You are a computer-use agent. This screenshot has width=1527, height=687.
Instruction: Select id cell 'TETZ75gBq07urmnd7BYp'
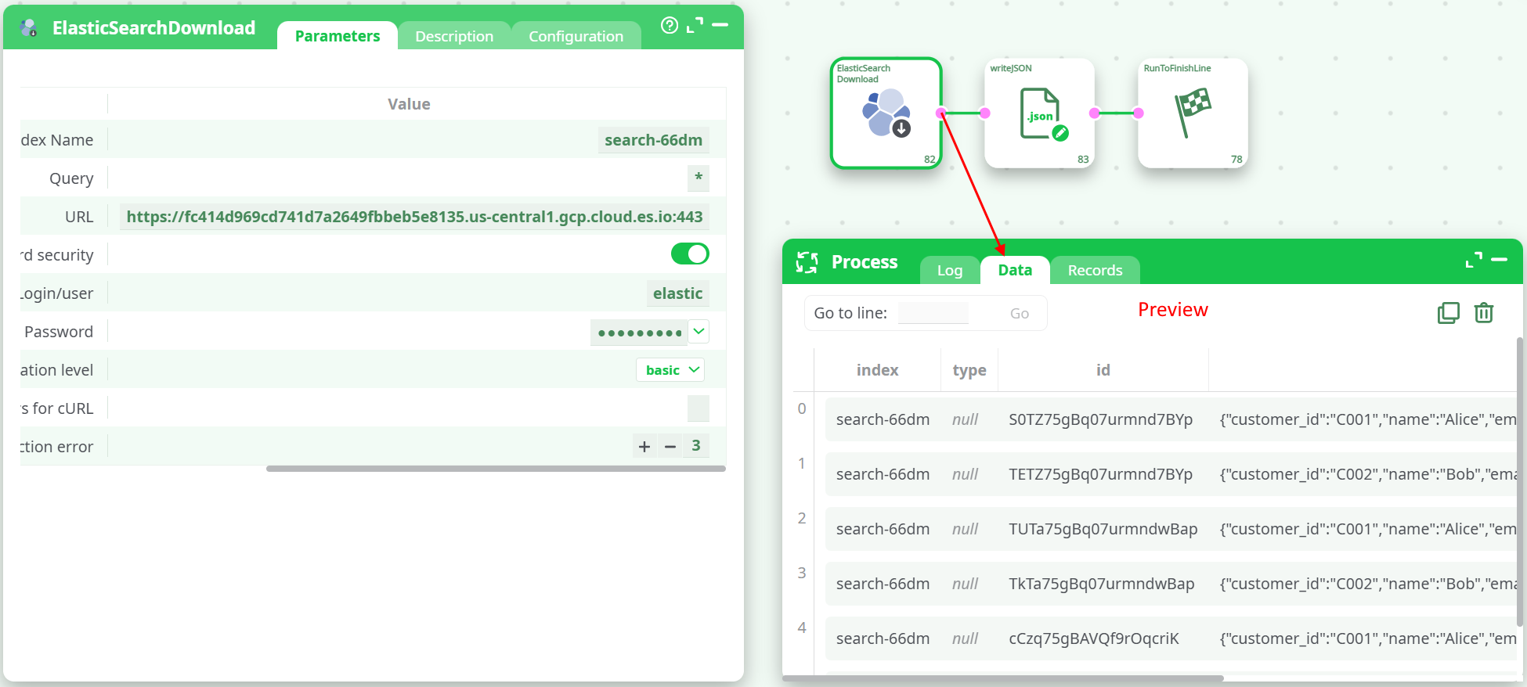coord(1100,474)
